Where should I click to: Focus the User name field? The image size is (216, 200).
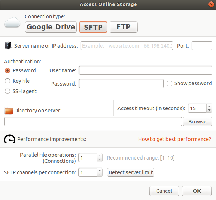(x=145, y=70)
